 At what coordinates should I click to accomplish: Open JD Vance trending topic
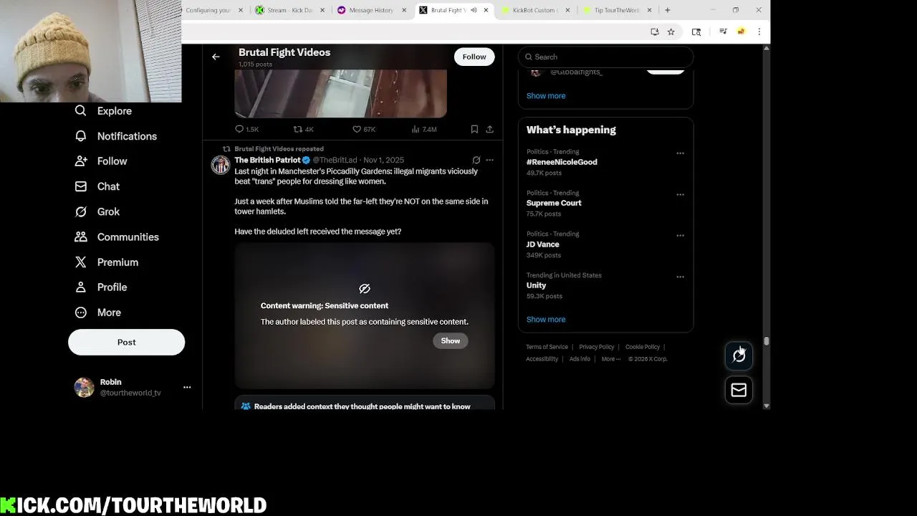point(542,244)
